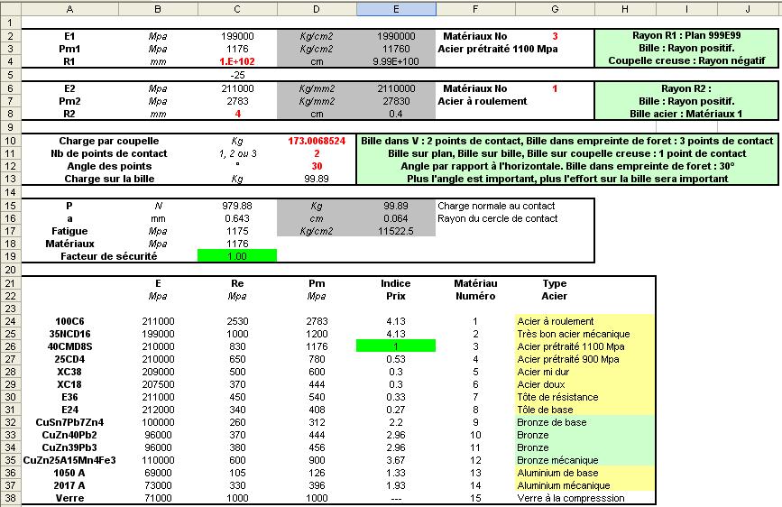Viewport: 782px width, 507px height.
Task: Select Charge sur la bille value 99.89
Action: (x=317, y=179)
